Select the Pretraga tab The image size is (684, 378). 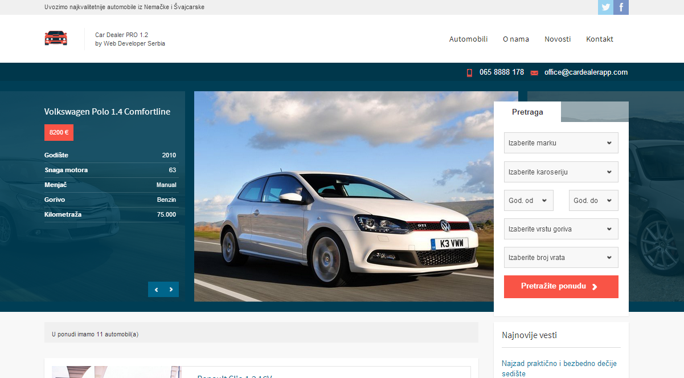click(x=527, y=112)
